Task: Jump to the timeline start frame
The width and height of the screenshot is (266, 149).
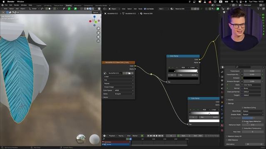Action: pyautogui.click(x=148, y=136)
